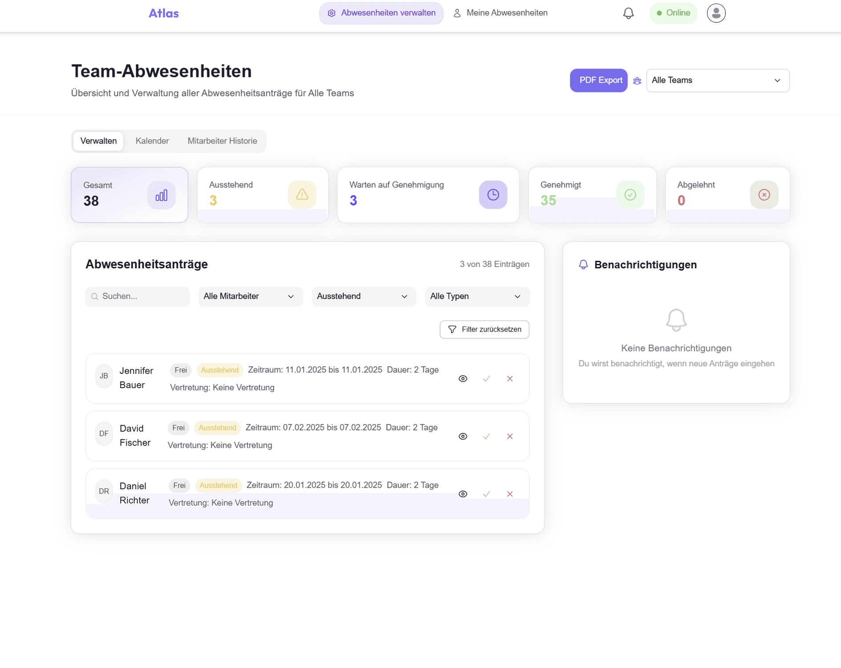Click the PDF Export button
The width and height of the screenshot is (841, 668).
coord(598,81)
